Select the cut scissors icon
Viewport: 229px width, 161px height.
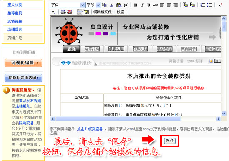112,5
